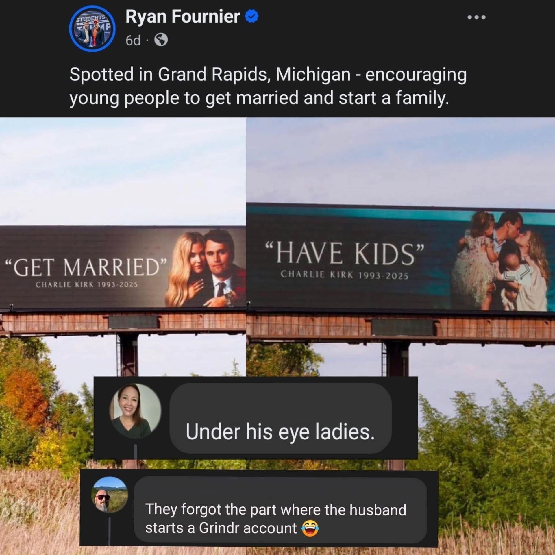Click the "CHARLIE KIRK 1993-2025" text under GET MARRIED
This screenshot has width=555, height=555.
(x=86, y=284)
